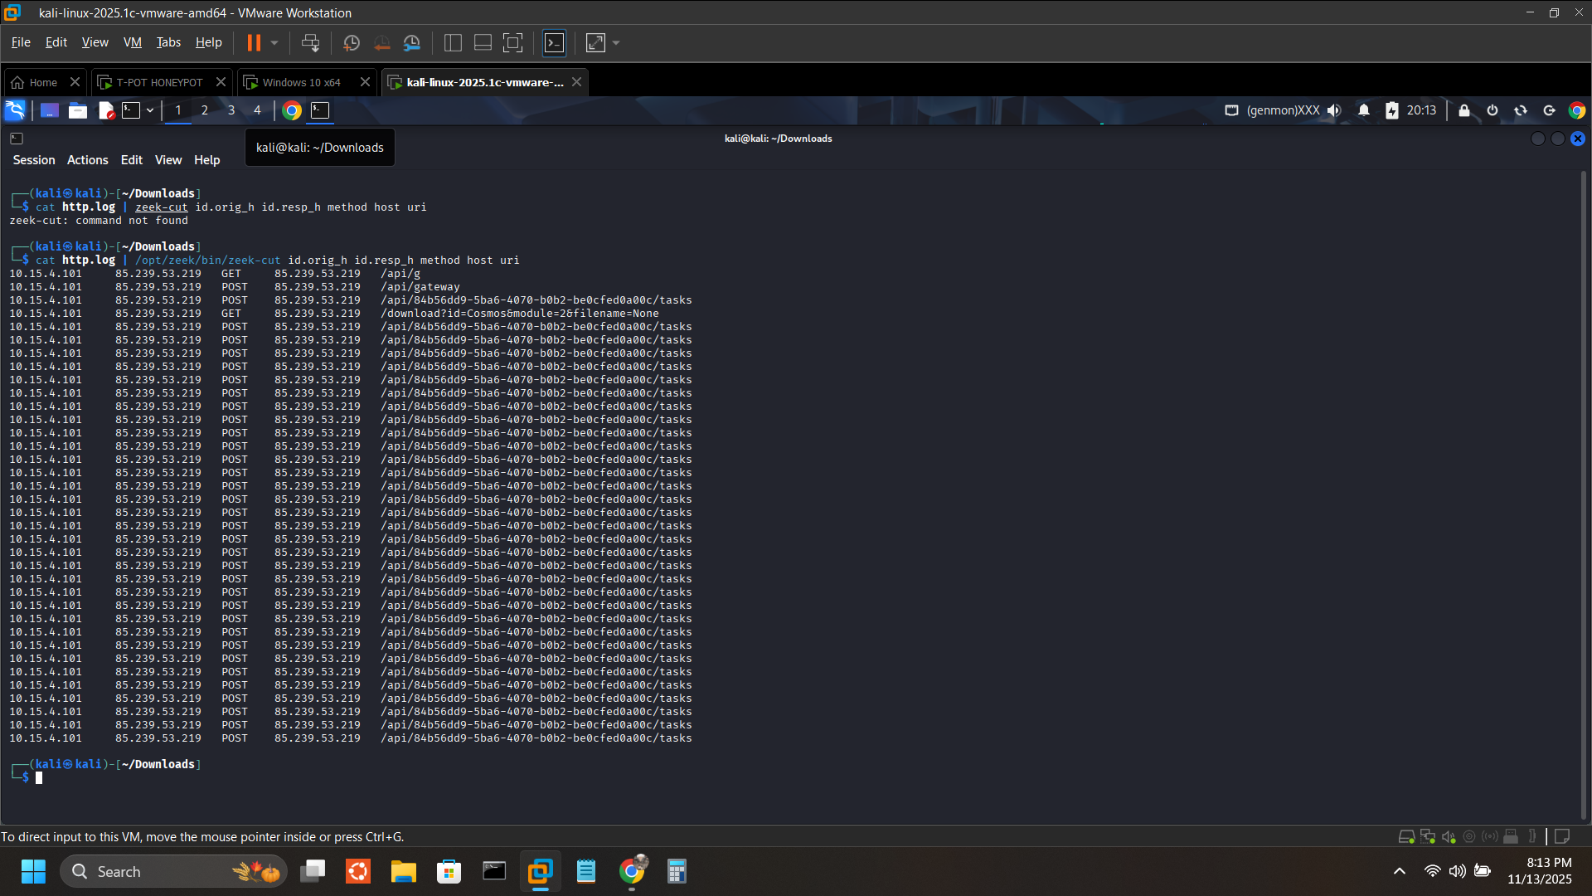The height and width of the screenshot is (896, 1592).
Task: Click the Kali restart arrows icon
Action: (x=1521, y=110)
